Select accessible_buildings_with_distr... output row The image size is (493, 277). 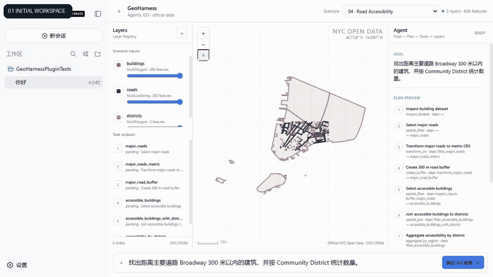(149, 221)
